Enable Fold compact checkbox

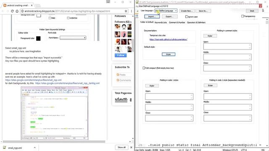tap(144, 68)
